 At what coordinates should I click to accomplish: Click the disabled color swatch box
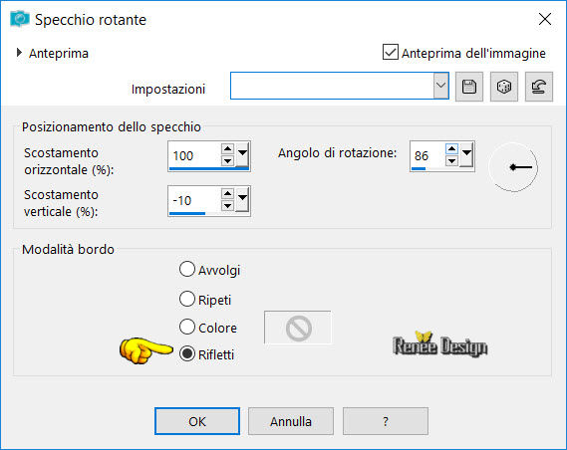[298, 328]
